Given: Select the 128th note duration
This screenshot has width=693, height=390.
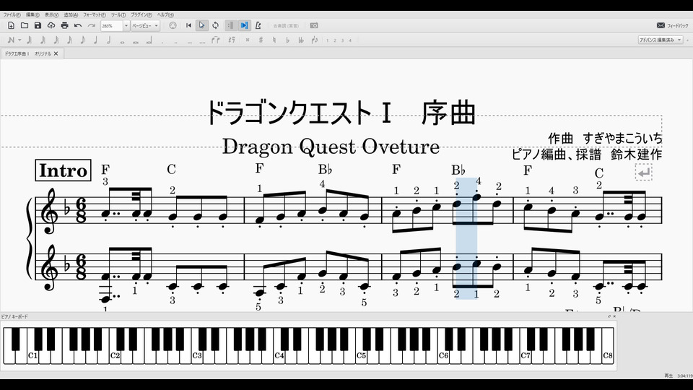Looking at the screenshot, I should [29, 40].
